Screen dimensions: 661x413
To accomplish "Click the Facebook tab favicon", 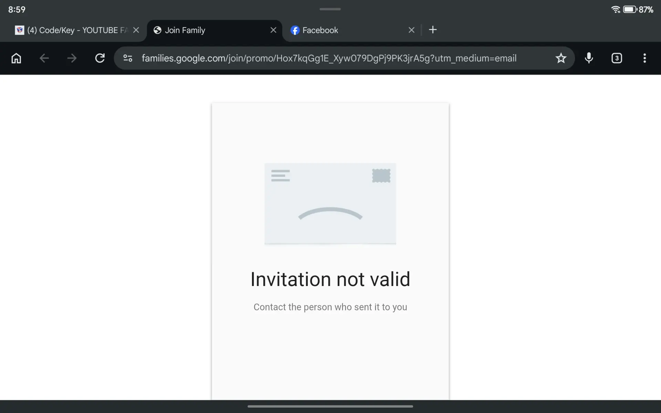I will 295,30.
